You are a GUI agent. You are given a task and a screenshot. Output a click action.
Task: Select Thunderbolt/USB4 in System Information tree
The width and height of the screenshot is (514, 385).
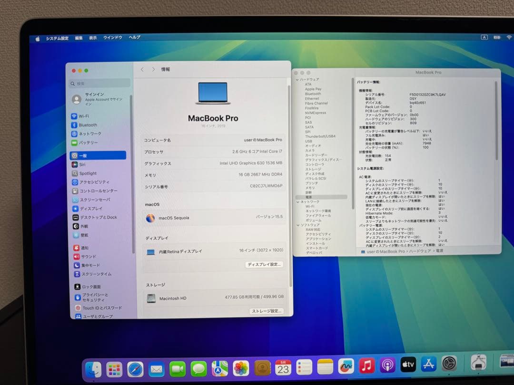coord(320,136)
